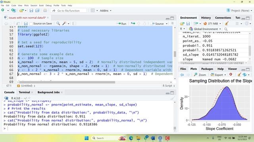
Task: Click the print icon in main toolbar
Action: click(45, 11)
